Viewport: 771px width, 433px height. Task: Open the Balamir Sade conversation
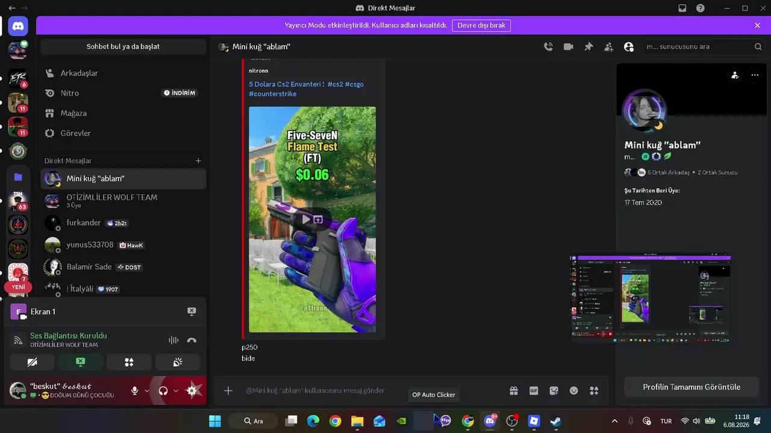point(123,267)
